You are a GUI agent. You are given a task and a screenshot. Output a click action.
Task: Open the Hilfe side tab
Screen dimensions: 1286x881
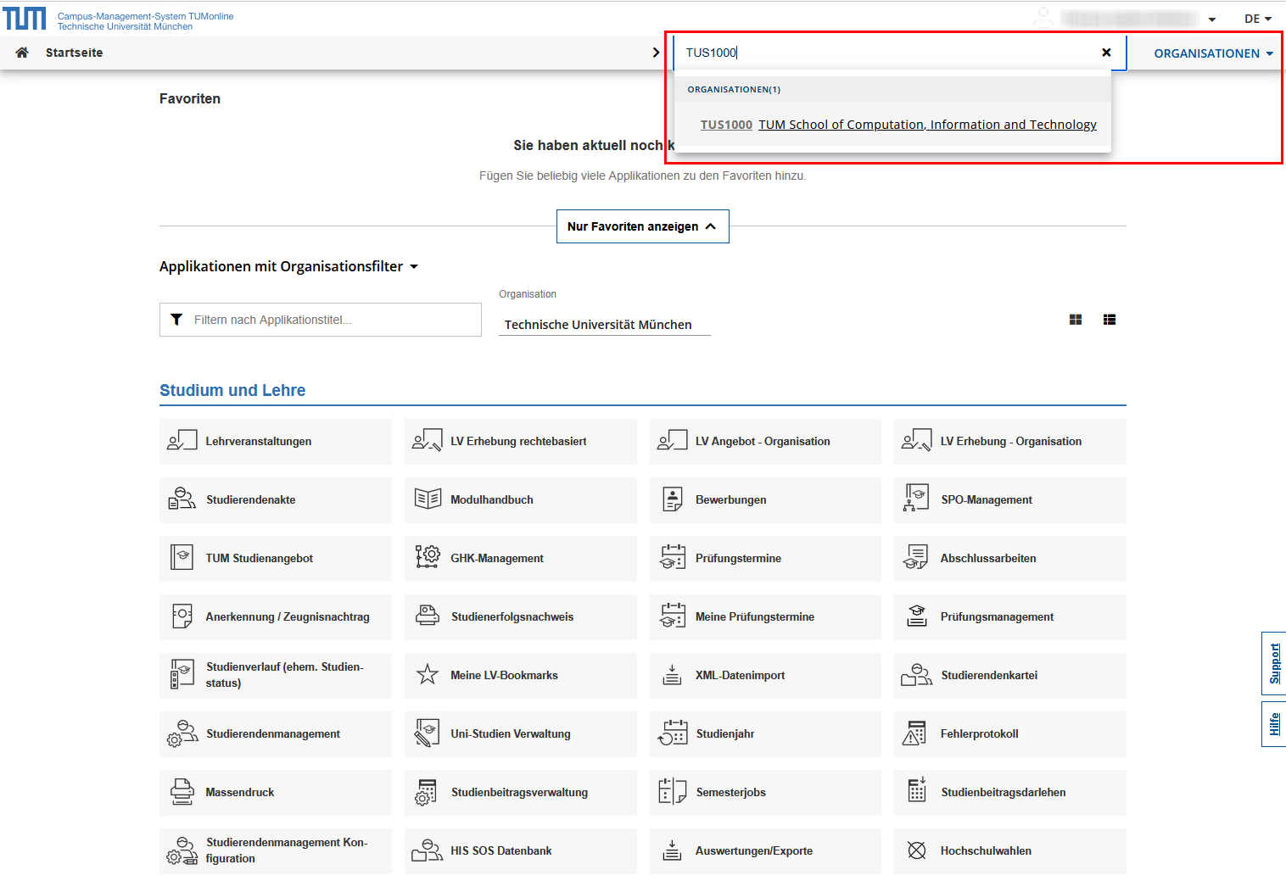point(1273,724)
